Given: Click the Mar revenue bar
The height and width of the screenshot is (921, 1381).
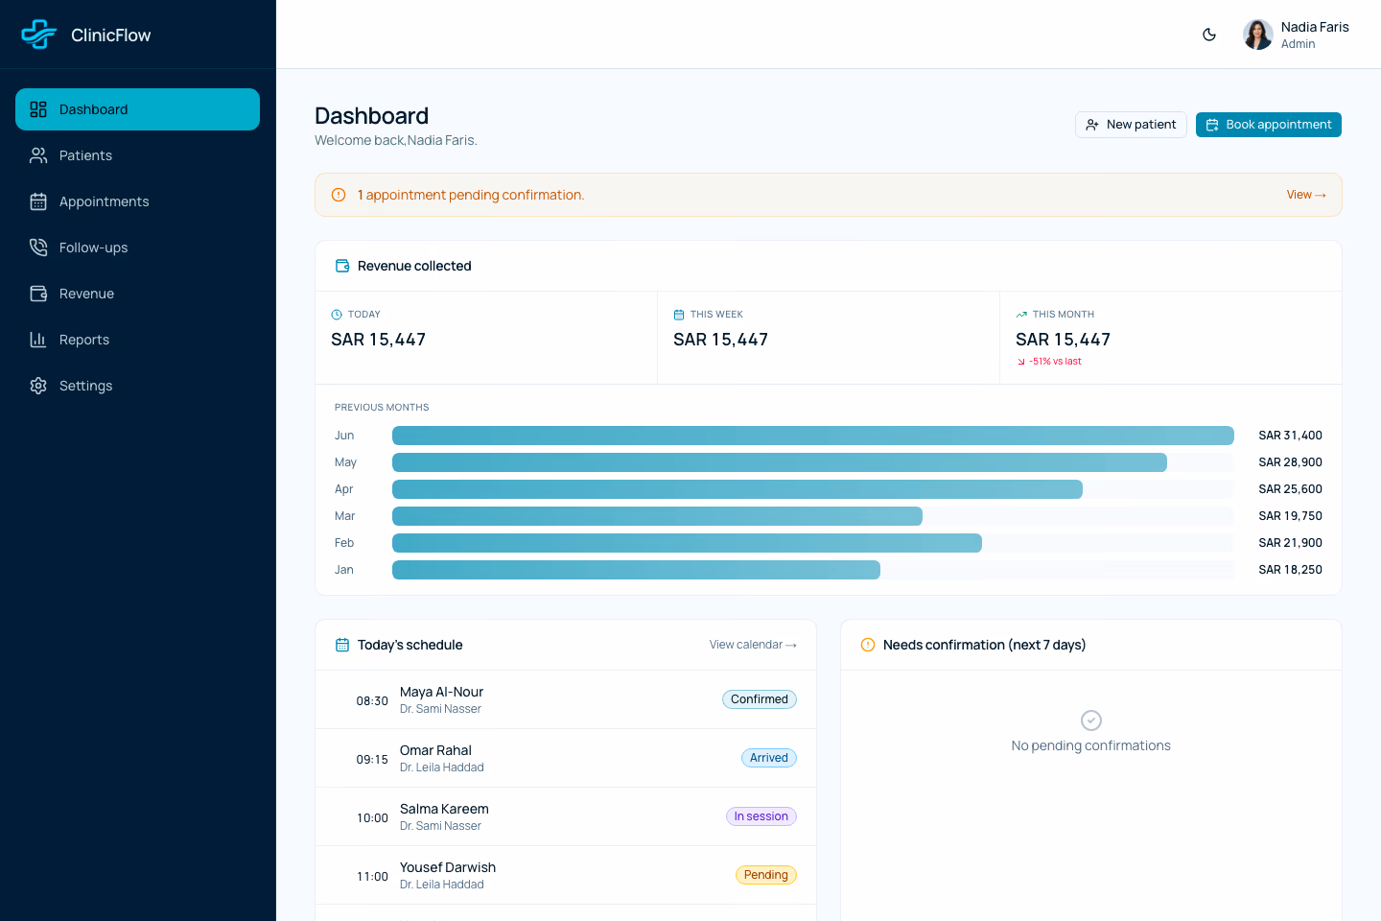Looking at the screenshot, I should (x=657, y=516).
